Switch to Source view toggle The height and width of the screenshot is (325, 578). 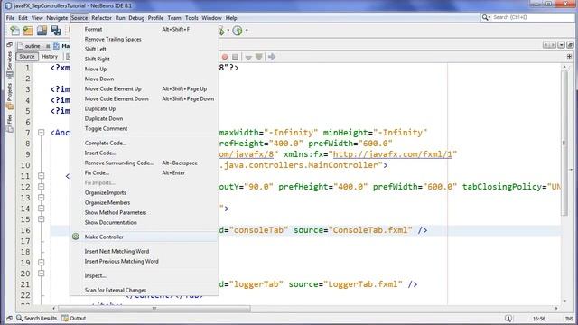(27, 56)
